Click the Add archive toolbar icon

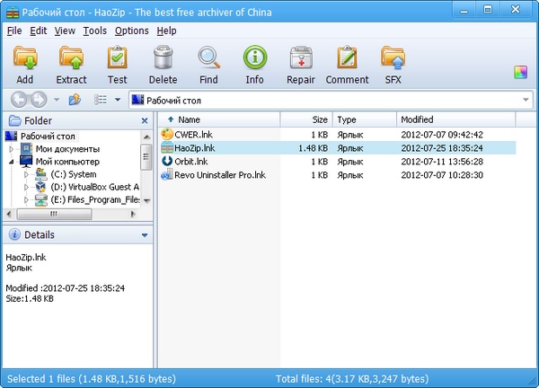pos(24,59)
